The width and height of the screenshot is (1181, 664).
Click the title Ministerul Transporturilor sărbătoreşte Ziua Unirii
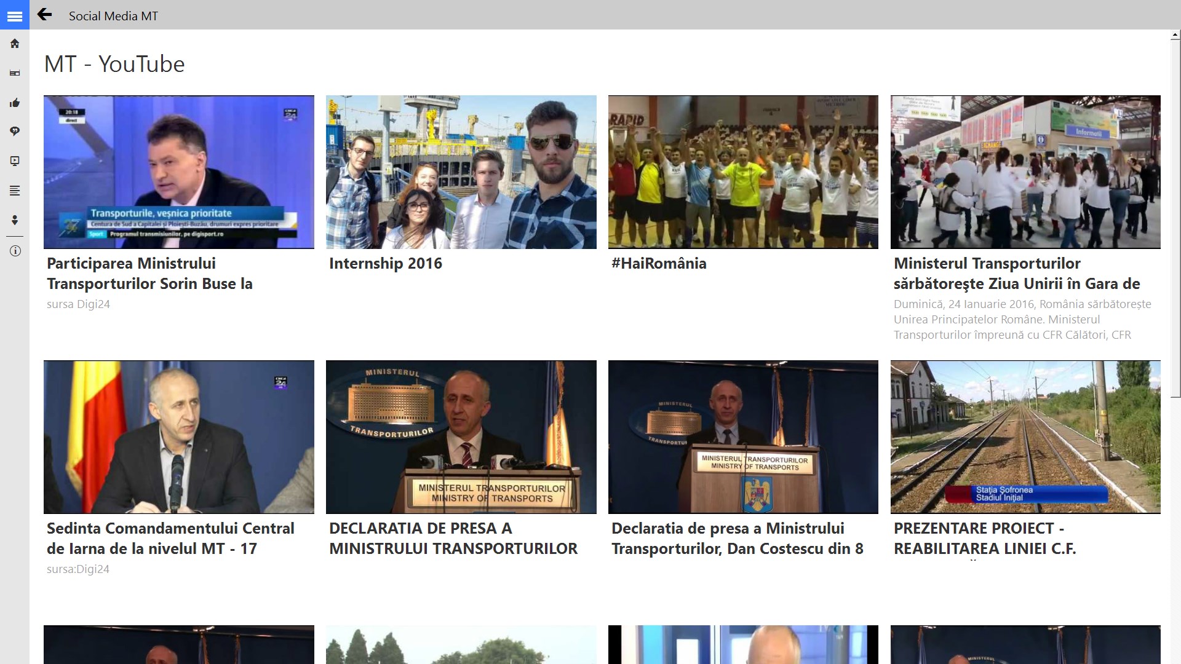pyautogui.click(x=1016, y=274)
